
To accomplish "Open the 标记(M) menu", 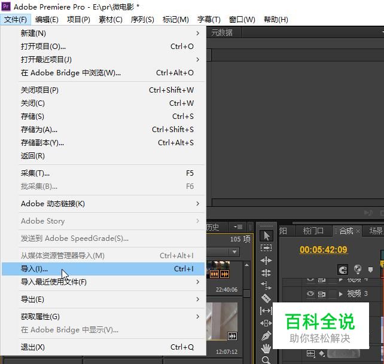I will [x=176, y=20].
